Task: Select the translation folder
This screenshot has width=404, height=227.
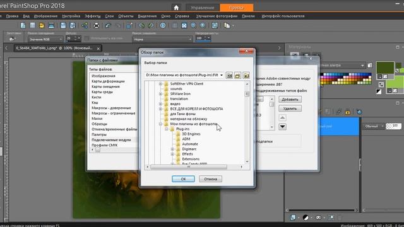Action: (179, 99)
